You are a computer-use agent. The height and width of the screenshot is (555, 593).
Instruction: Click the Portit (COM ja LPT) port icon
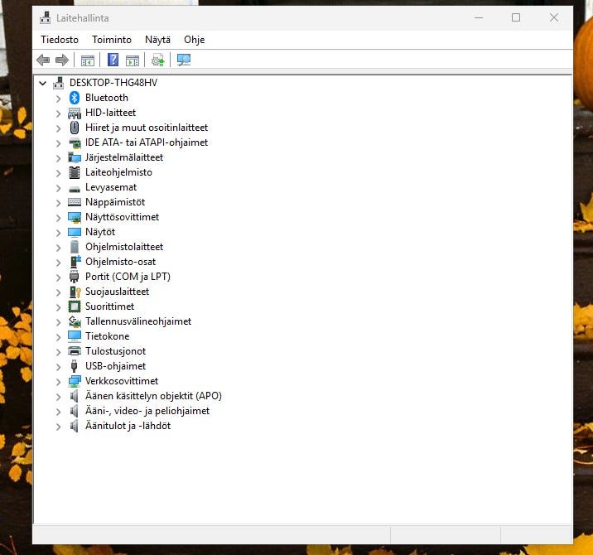(x=75, y=277)
